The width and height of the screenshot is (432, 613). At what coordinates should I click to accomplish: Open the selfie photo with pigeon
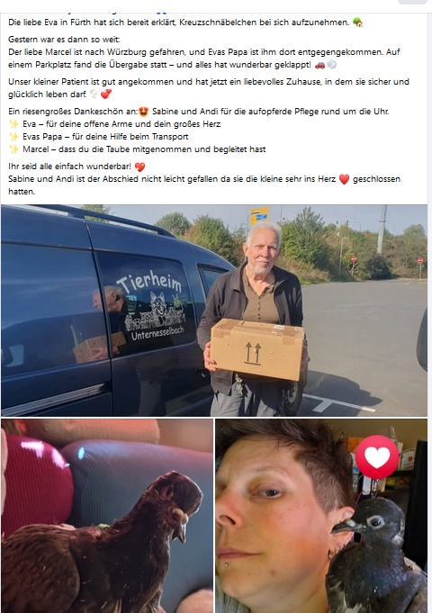tap(321, 516)
